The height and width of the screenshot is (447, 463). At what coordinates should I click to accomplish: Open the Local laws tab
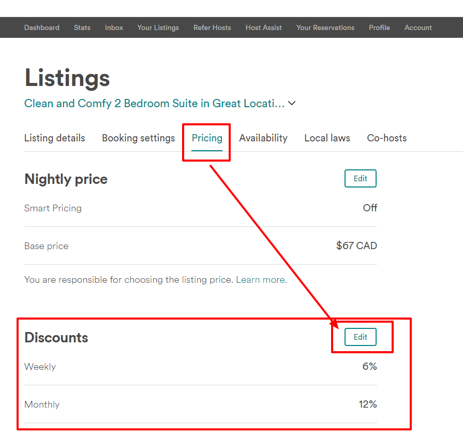coord(327,138)
